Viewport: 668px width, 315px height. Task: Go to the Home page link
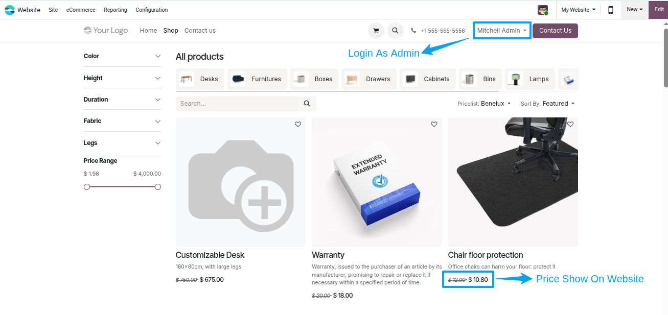148,31
